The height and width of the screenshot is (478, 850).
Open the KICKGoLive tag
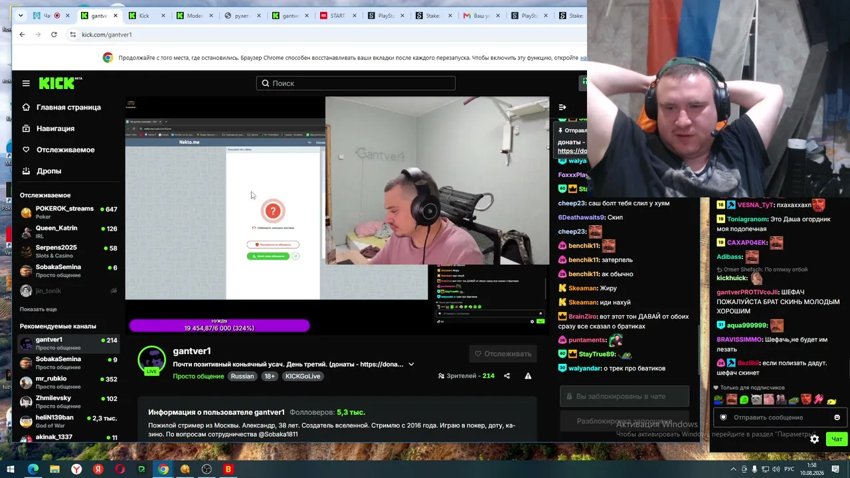point(302,376)
